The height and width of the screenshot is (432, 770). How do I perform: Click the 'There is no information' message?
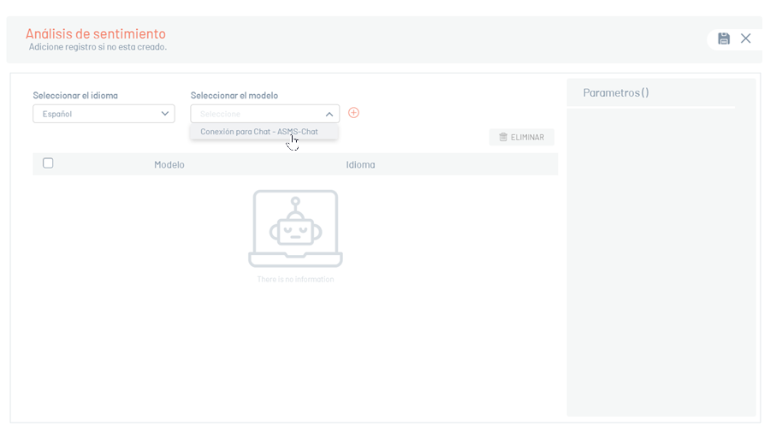pos(295,280)
